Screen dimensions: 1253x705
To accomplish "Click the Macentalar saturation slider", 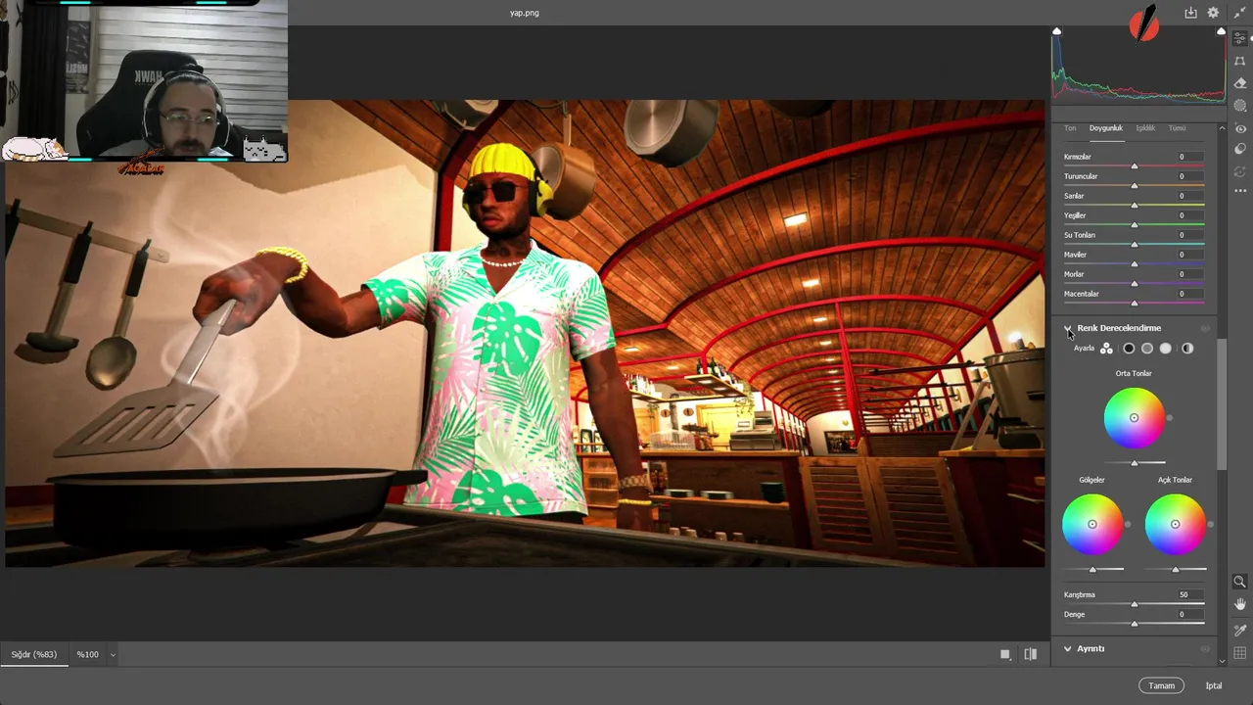I will pyautogui.click(x=1134, y=304).
